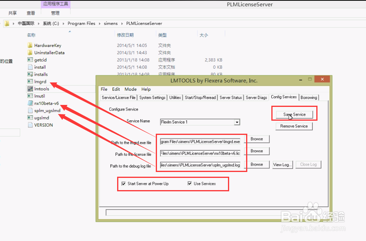366x241 pixels.
Task: Click the View Log button
Action: [x=282, y=164]
